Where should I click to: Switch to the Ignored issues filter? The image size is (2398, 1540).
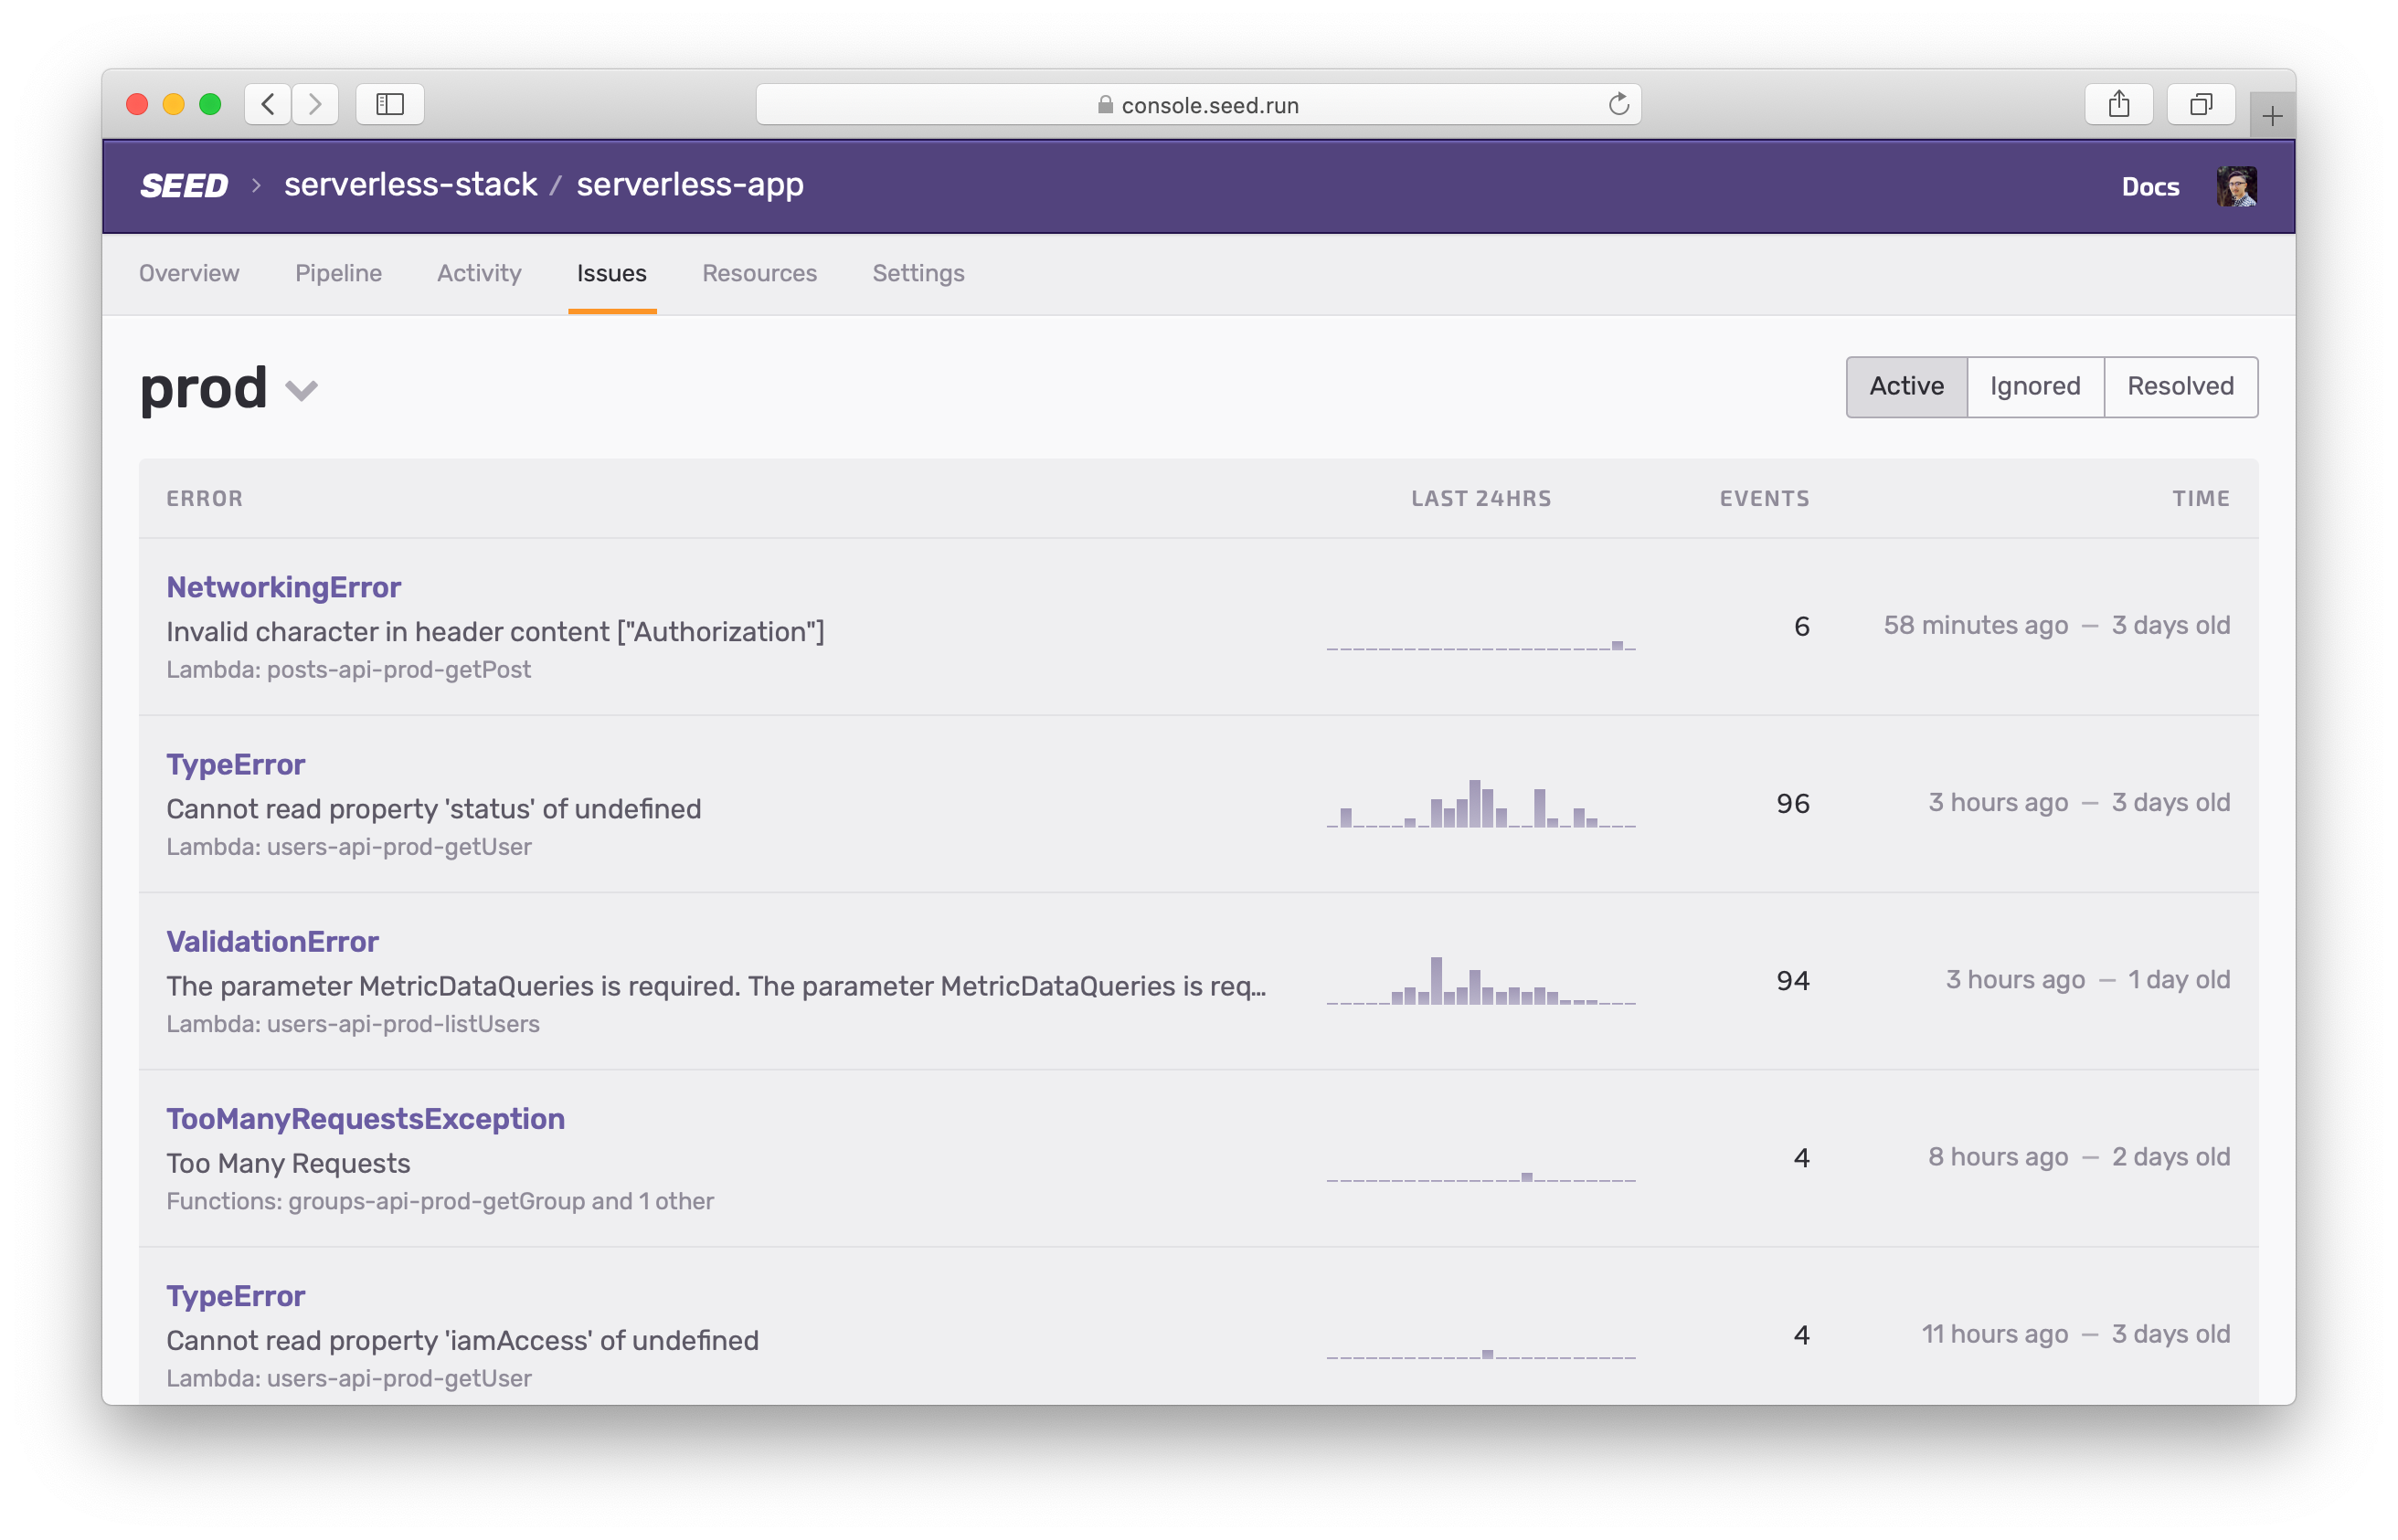point(2034,386)
